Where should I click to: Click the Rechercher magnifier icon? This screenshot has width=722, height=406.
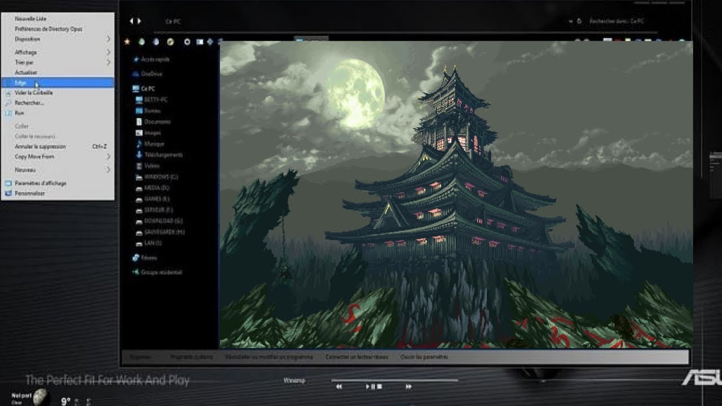click(x=8, y=103)
